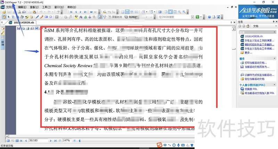The height and width of the screenshot is (149, 278).
Task: Open 1016145939.nh link in the task pane
Action: 254,36
